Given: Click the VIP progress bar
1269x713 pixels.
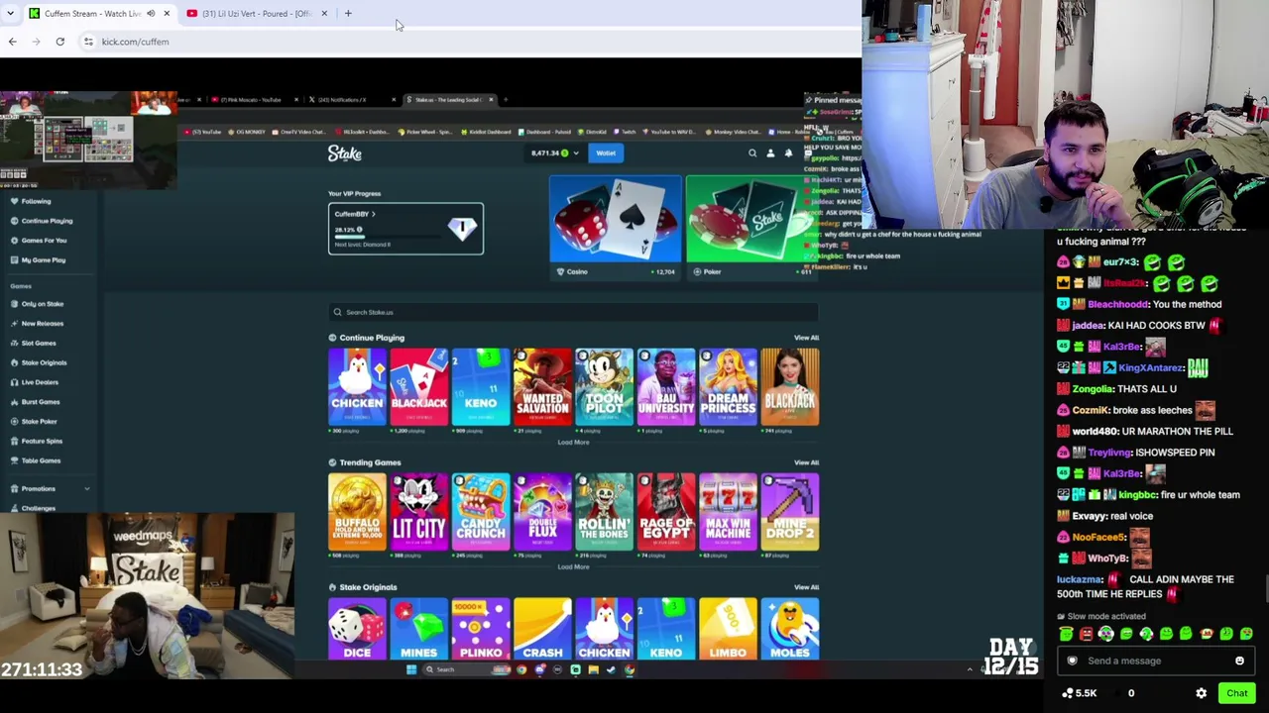Looking at the screenshot, I should point(390,238).
